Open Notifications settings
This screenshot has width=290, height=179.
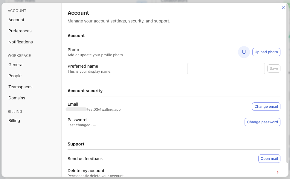point(21,42)
